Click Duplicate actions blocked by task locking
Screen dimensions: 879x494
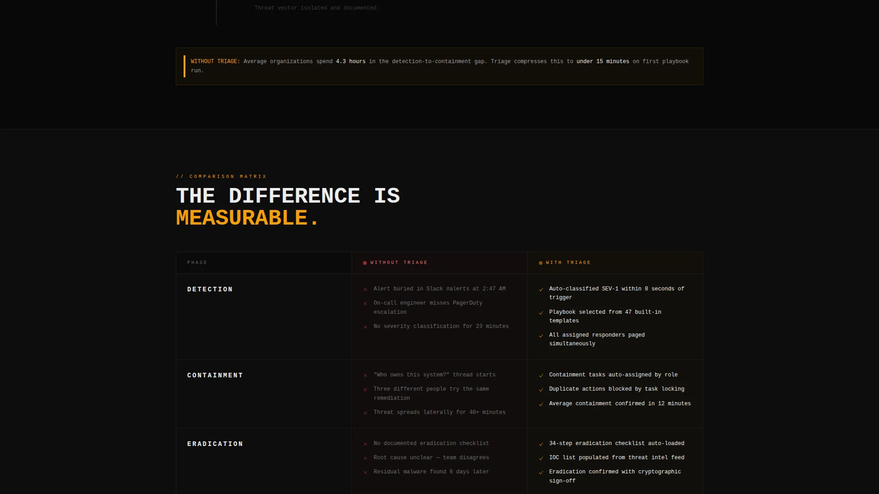(617, 389)
